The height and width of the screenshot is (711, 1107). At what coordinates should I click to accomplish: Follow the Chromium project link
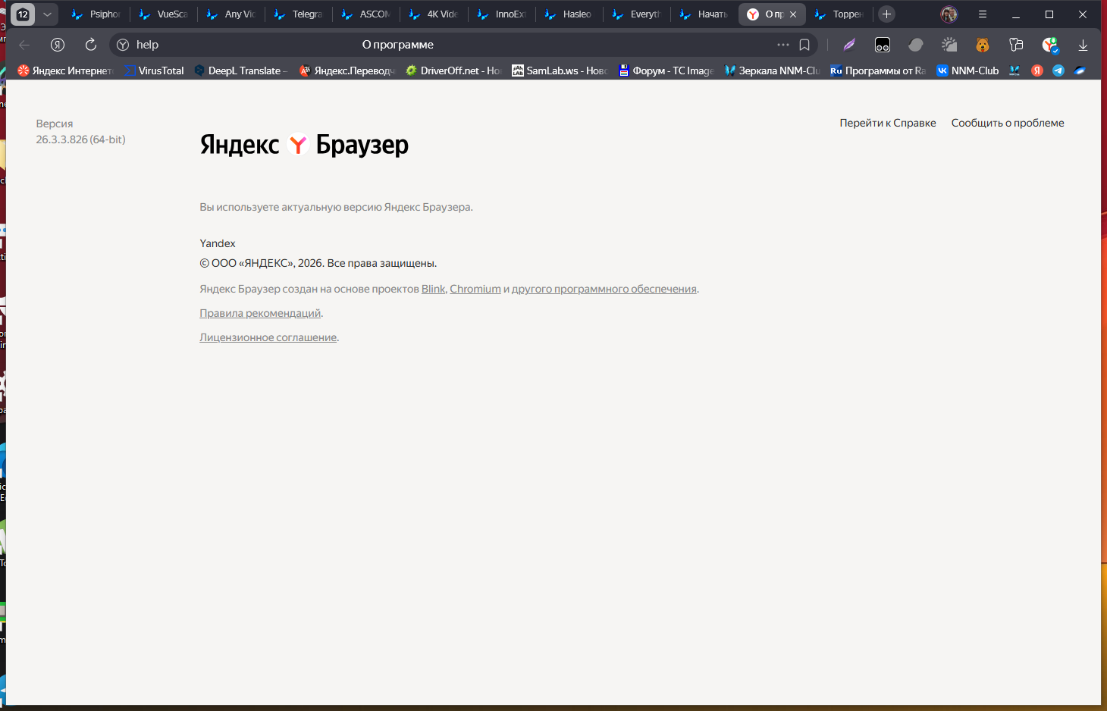point(475,289)
